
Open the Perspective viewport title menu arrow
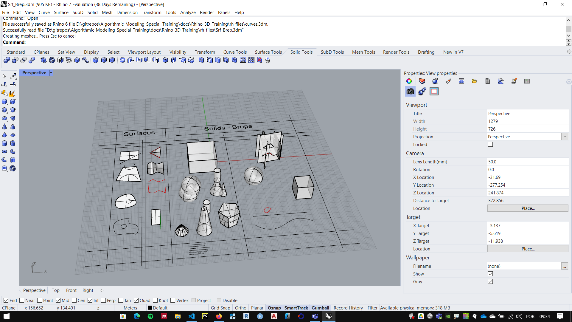click(x=51, y=73)
